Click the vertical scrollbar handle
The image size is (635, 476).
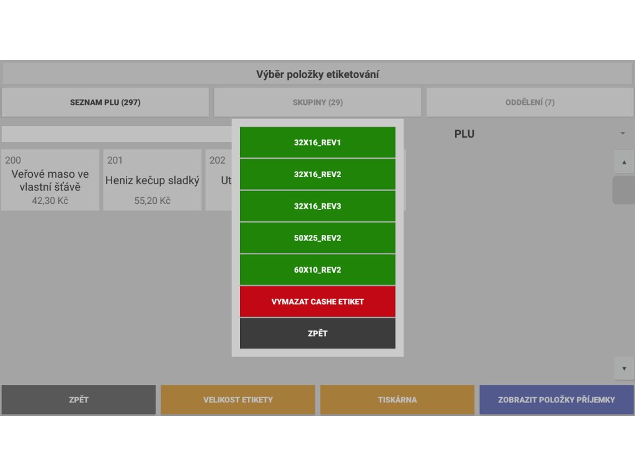(623, 190)
